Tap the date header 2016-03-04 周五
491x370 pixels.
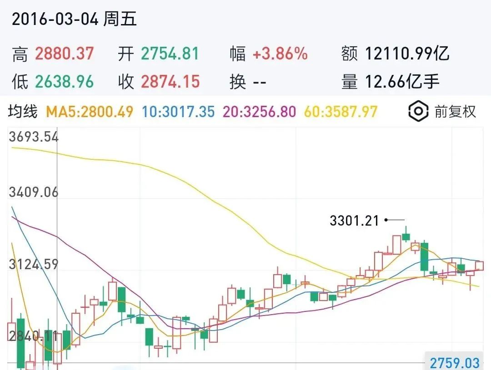click(x=74, y=20)
